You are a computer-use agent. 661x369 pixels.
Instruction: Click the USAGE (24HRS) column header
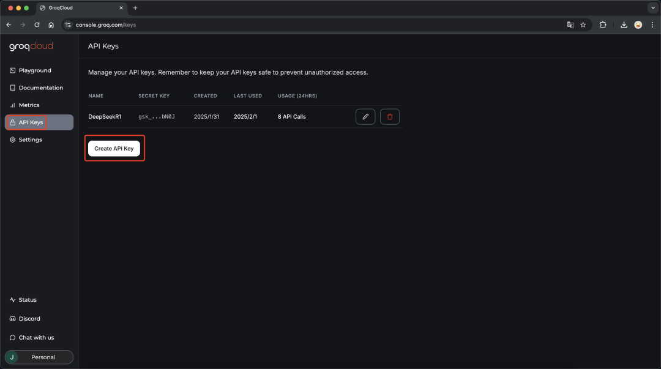click(x=297, y=96)
